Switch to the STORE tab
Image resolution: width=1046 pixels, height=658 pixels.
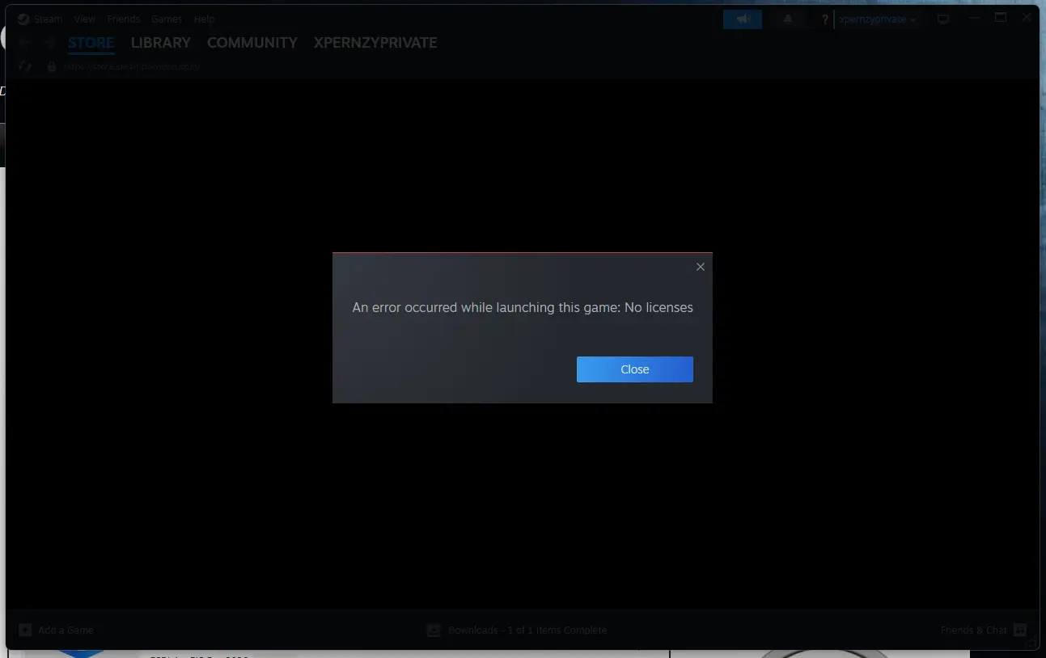click(91, 43)
